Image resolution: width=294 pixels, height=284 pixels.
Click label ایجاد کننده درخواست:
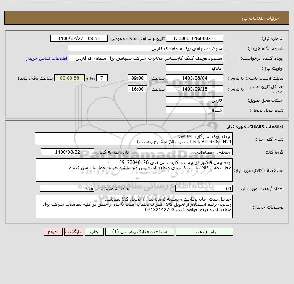click(262, 59)
